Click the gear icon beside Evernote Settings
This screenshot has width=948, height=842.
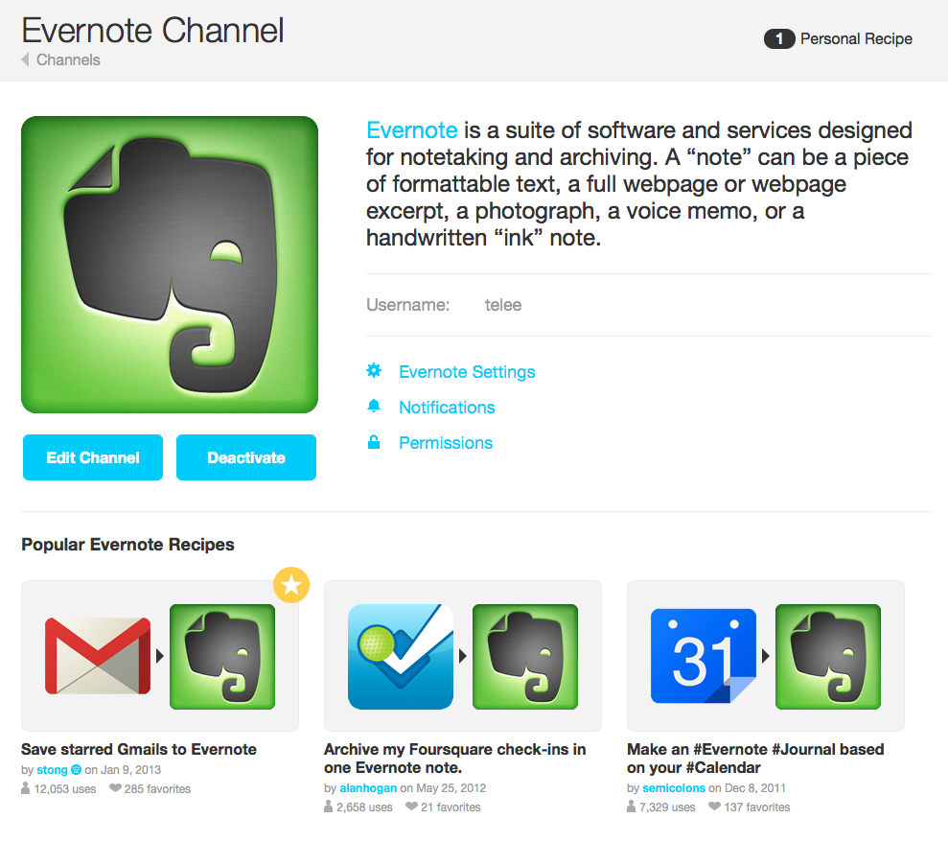tap(374, 371)
